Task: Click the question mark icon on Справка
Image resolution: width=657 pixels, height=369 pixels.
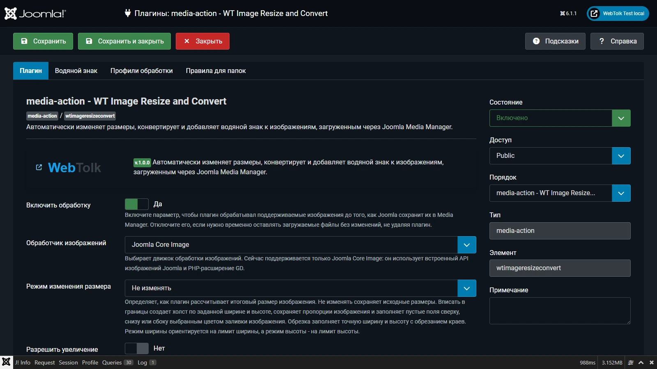Action: (602, 41)
